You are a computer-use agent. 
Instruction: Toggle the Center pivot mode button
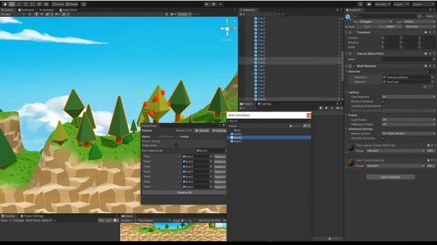click(x=57, y=4)
